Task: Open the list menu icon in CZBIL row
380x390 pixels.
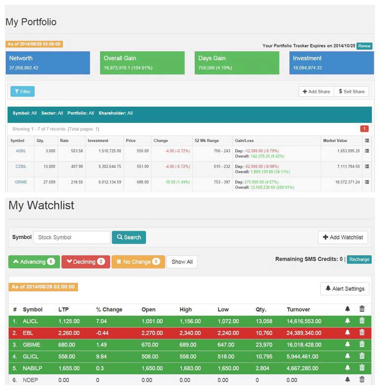Action: (x=366, y=167)
